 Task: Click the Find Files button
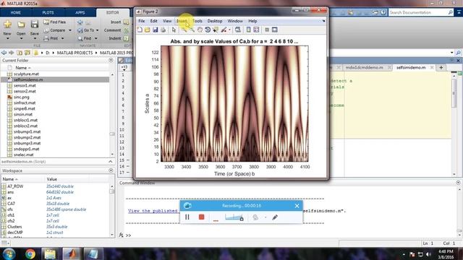[x=55, y=22]
